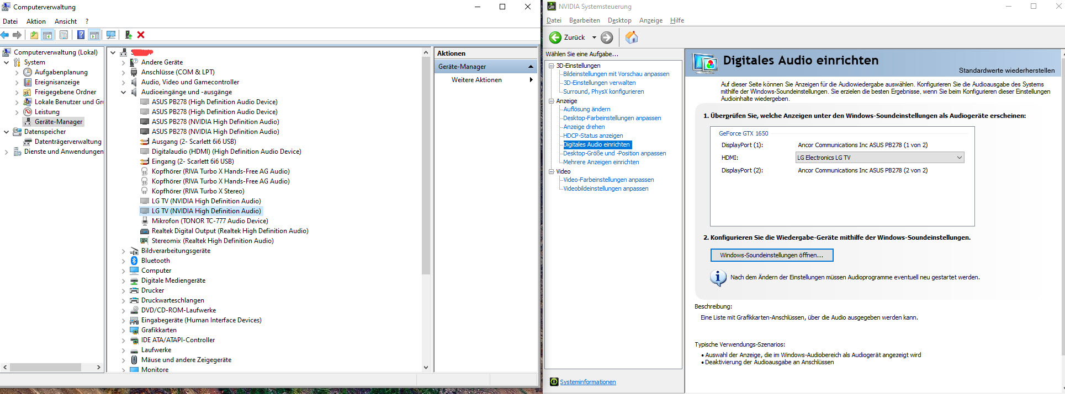Toggle the show/hide console tree toolbar icon

47,35
